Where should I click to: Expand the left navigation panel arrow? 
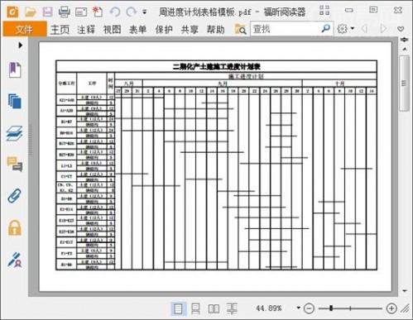point(20,45)
